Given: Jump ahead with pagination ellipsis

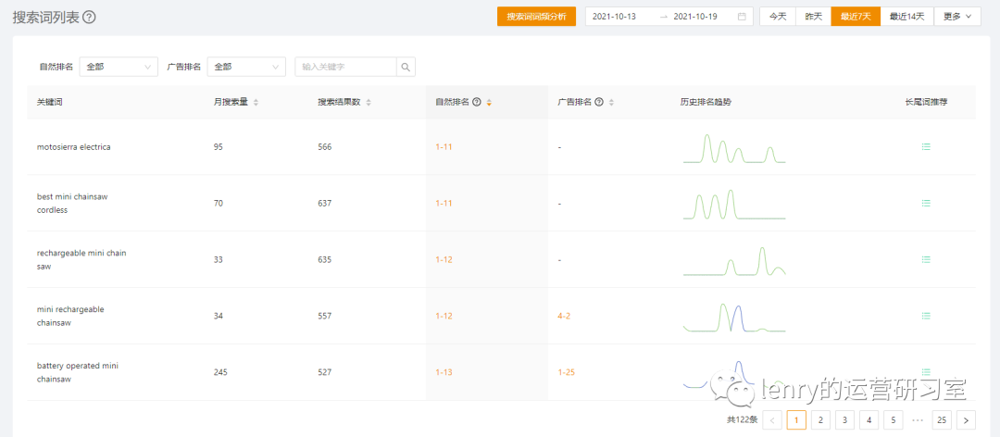Looking at the screenshot, I should 918,420.
